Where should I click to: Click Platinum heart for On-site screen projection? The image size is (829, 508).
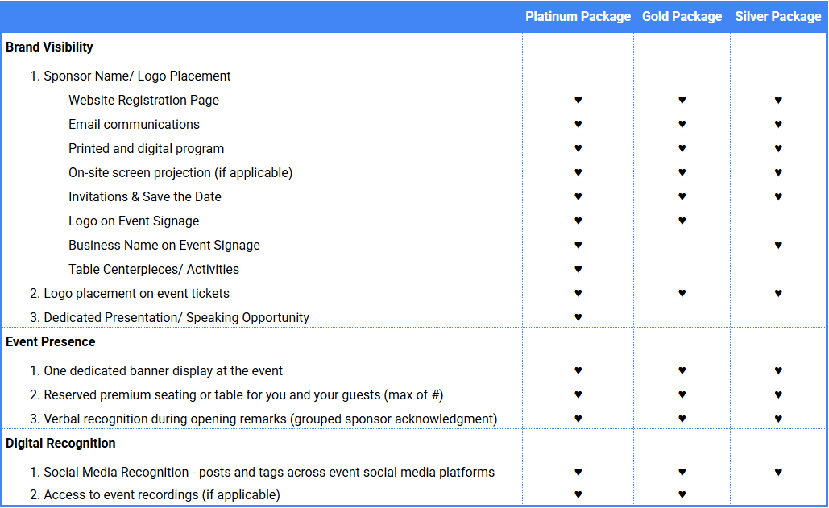pyautogui.click(x=578, y=172)
